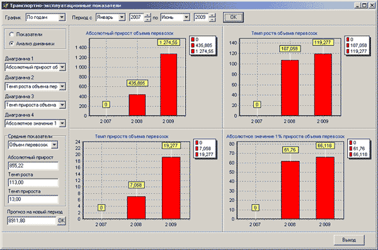Select the Показатели radio button
The width and height of the screenshot is (378, 250).
(11, 35)
